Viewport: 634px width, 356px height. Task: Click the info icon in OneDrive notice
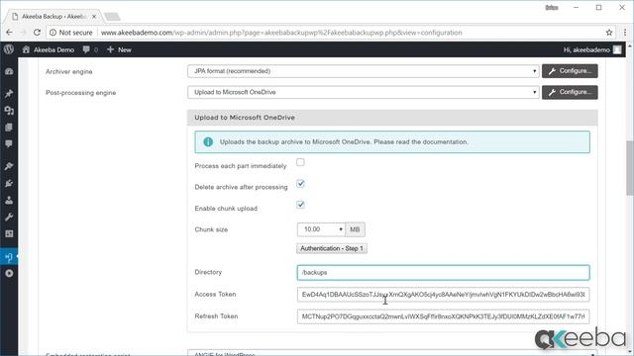pyautogui.click(x=208, y=142)
